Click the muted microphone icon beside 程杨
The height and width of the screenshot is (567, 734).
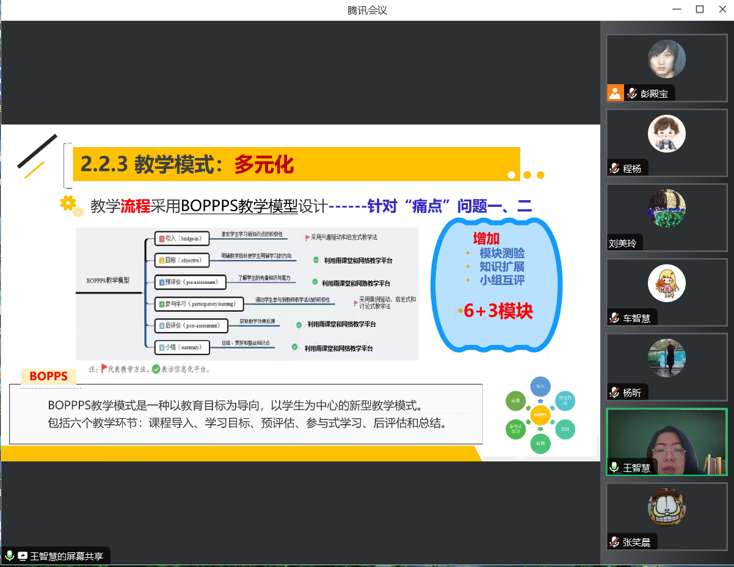click(x=614, y=168)
